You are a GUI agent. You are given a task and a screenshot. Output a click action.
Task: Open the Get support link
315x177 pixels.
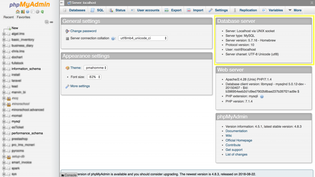[x=234, y=150]
